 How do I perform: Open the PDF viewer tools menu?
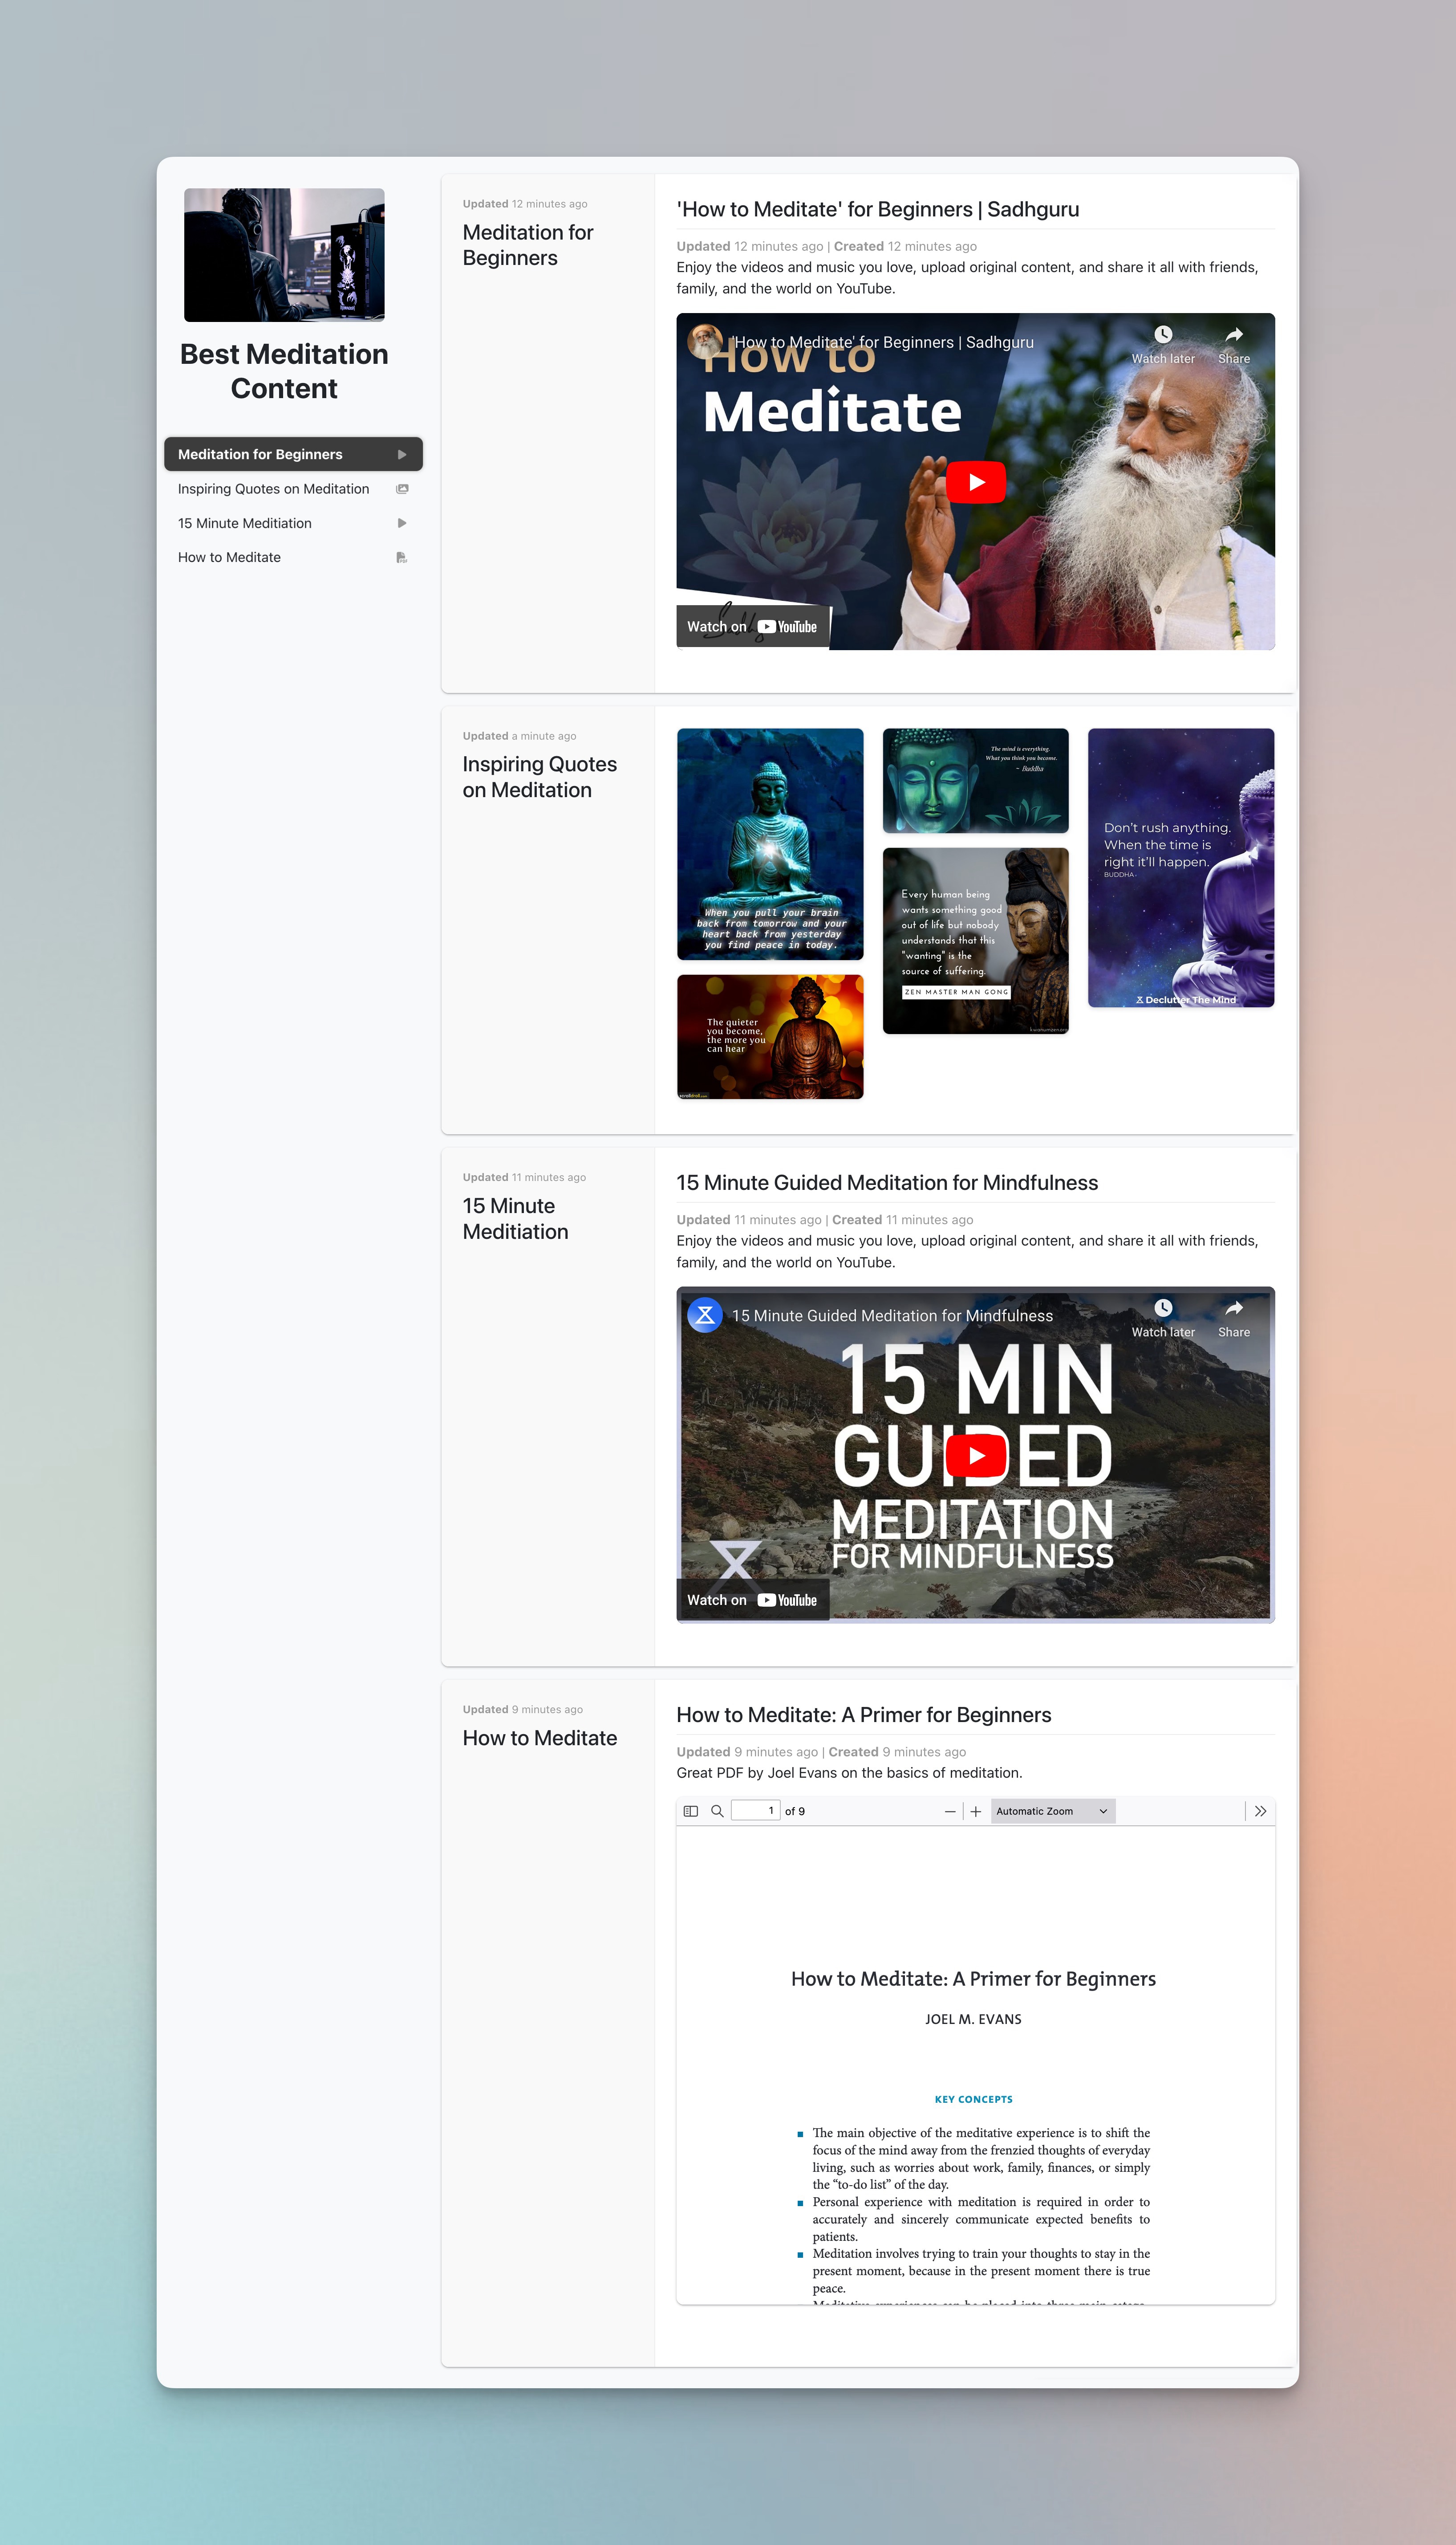[x=1260, y=1811]
